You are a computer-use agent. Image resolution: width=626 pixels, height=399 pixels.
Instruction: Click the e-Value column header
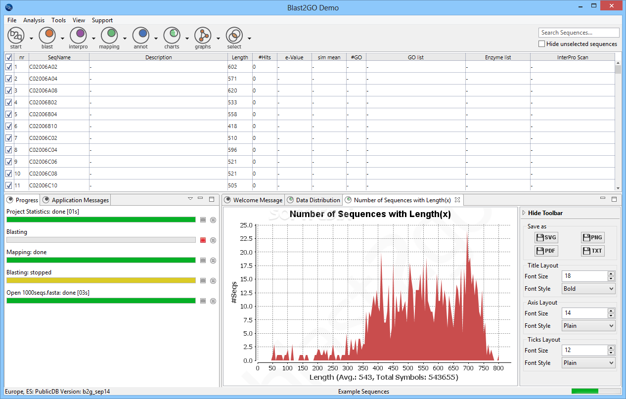tap(294, 57)
